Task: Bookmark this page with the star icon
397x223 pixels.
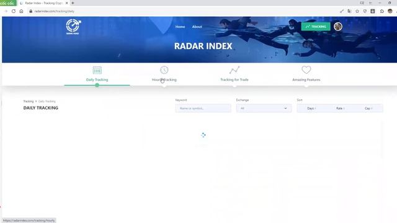Action: [357, 11]
